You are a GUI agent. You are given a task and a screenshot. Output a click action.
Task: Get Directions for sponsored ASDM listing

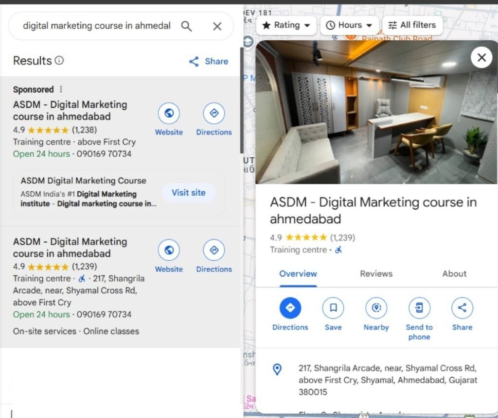(214, 119)
